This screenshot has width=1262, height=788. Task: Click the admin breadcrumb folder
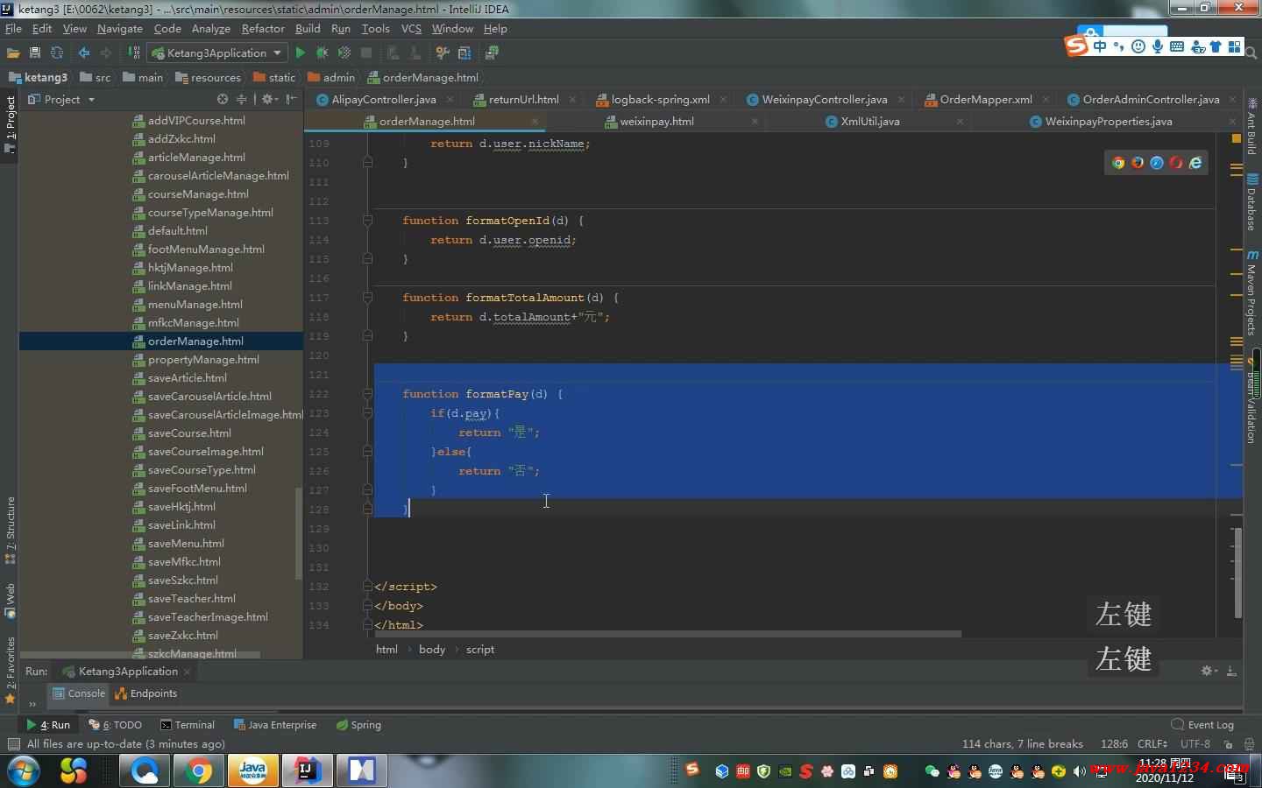click(x=330, y=77)
